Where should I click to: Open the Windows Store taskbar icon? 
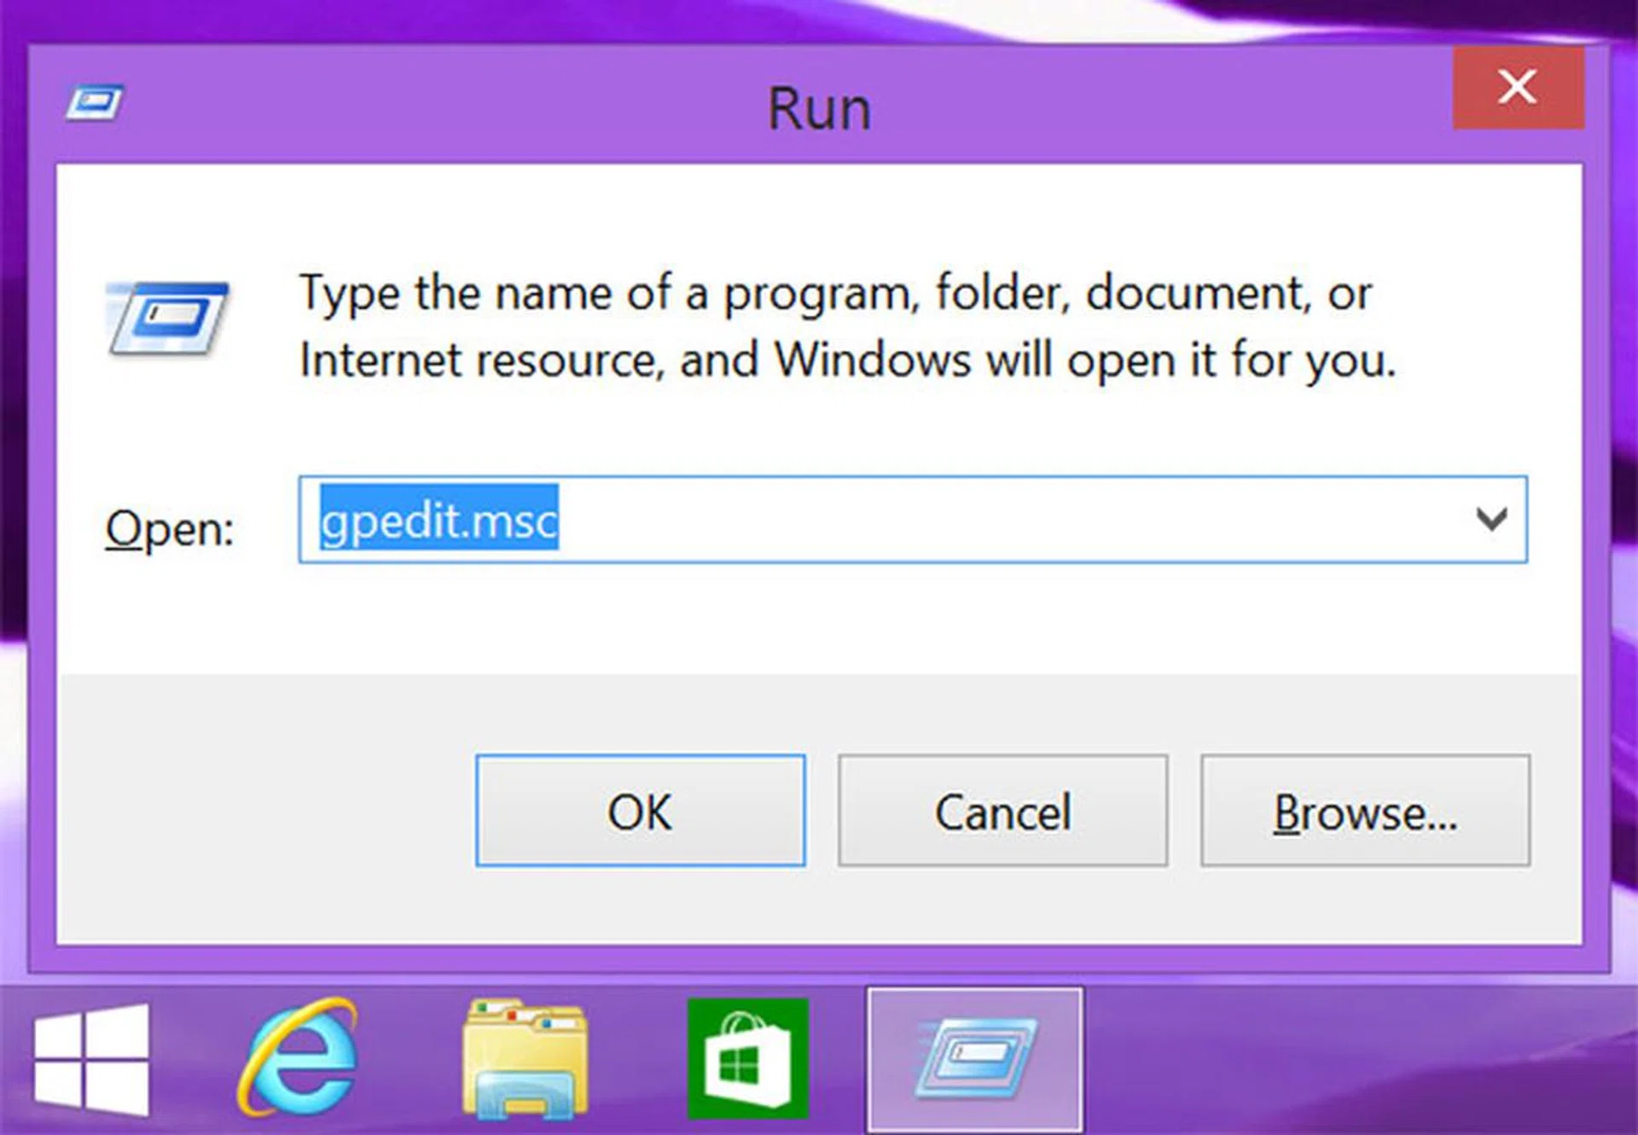747,1059
